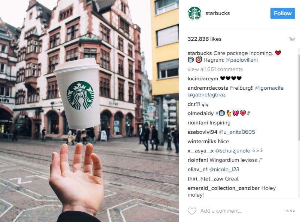Like the post with the heart icon
The height and width of the screenshot is (222, 300).
tap(192, 211)
